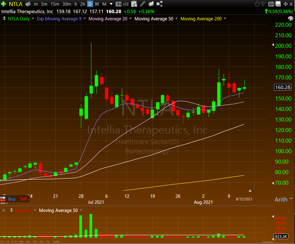
Task: Set the time span to 3M
Action: tap(28, 242)
